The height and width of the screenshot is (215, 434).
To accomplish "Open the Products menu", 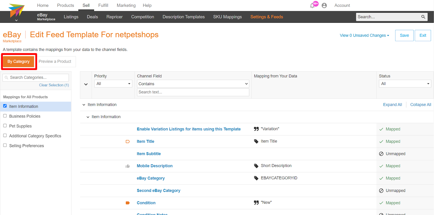I will pyautogui.click(x=66, y=5).
